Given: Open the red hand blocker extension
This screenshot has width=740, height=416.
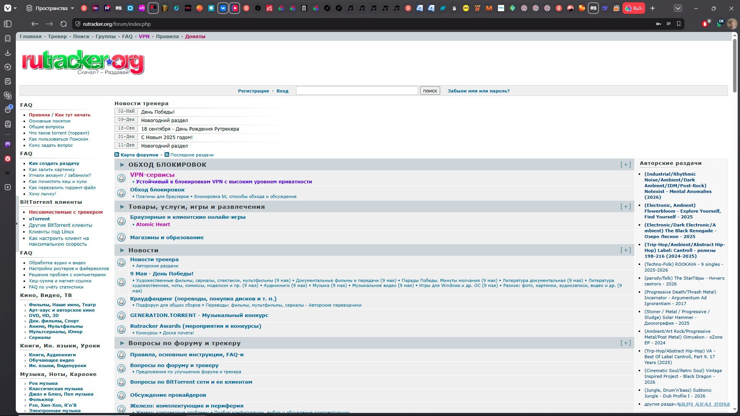Looking at the screenshot, I should pyautogui.click(x=705, y=24).
